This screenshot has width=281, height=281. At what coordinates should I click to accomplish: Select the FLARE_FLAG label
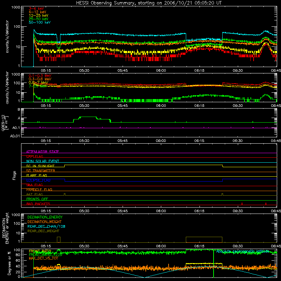[37, 175]
